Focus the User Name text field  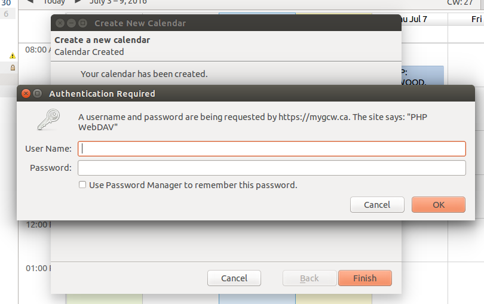click(272, 149)
